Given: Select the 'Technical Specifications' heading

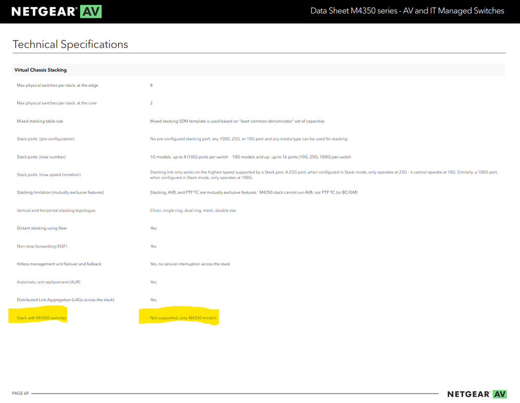Looking at the screenshot, I should click(x=70, y=44).
